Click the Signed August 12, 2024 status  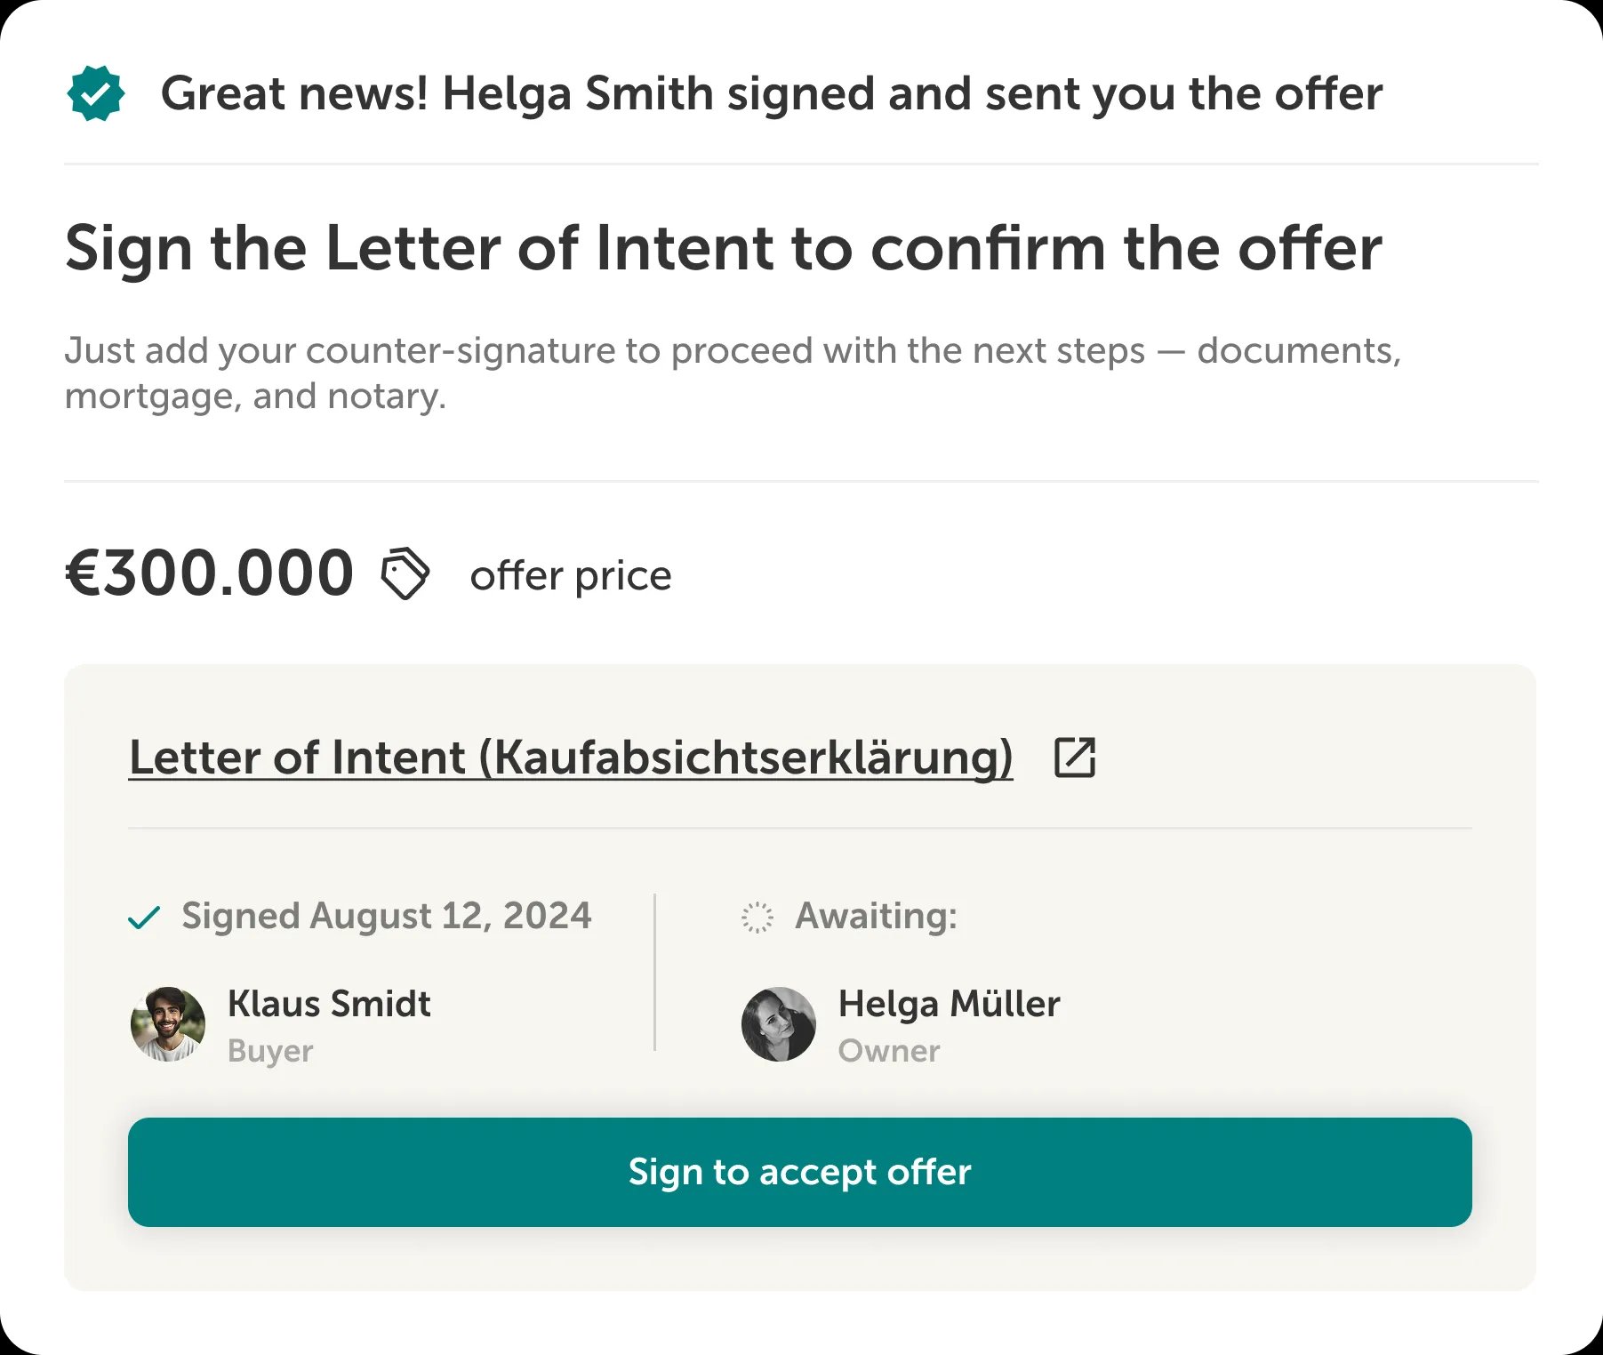(x=386, y=916)
